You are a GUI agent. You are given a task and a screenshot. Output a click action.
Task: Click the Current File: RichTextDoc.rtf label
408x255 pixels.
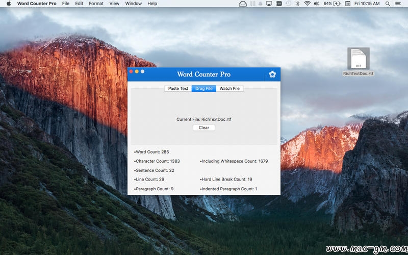[203, 119]
